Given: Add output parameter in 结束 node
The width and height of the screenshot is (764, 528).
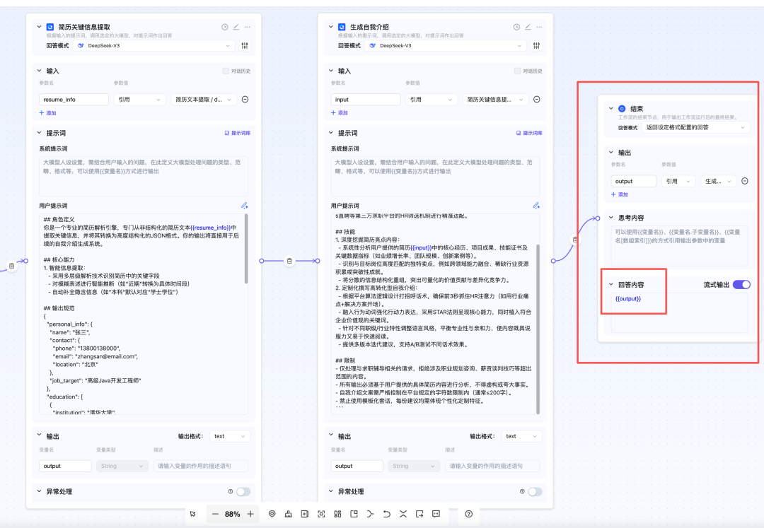Looking at the screenshot, I should coord(620,194).
